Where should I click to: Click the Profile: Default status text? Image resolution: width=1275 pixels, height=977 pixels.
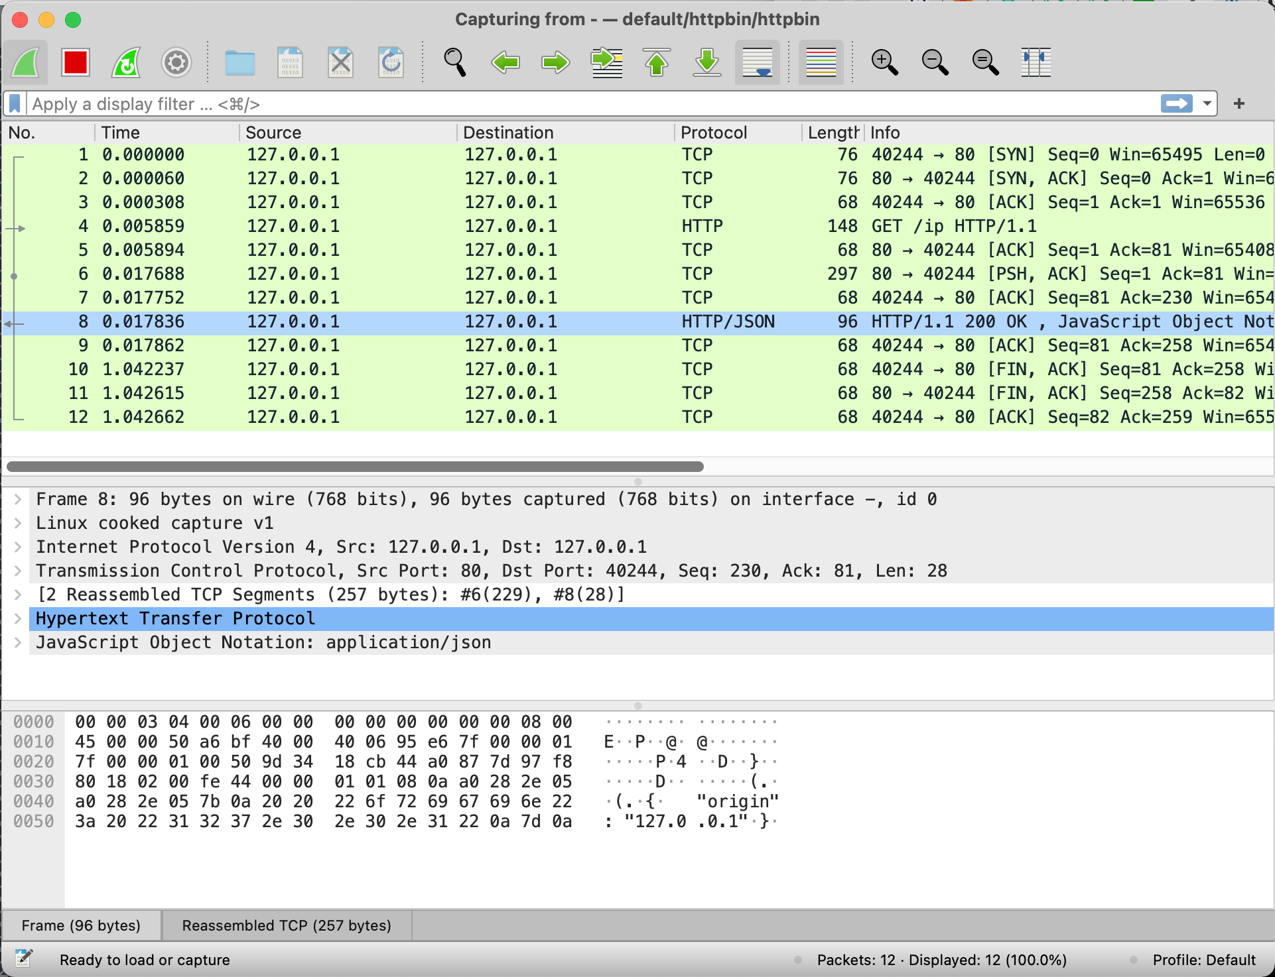pyautogui.click(x=1203, y=960)
